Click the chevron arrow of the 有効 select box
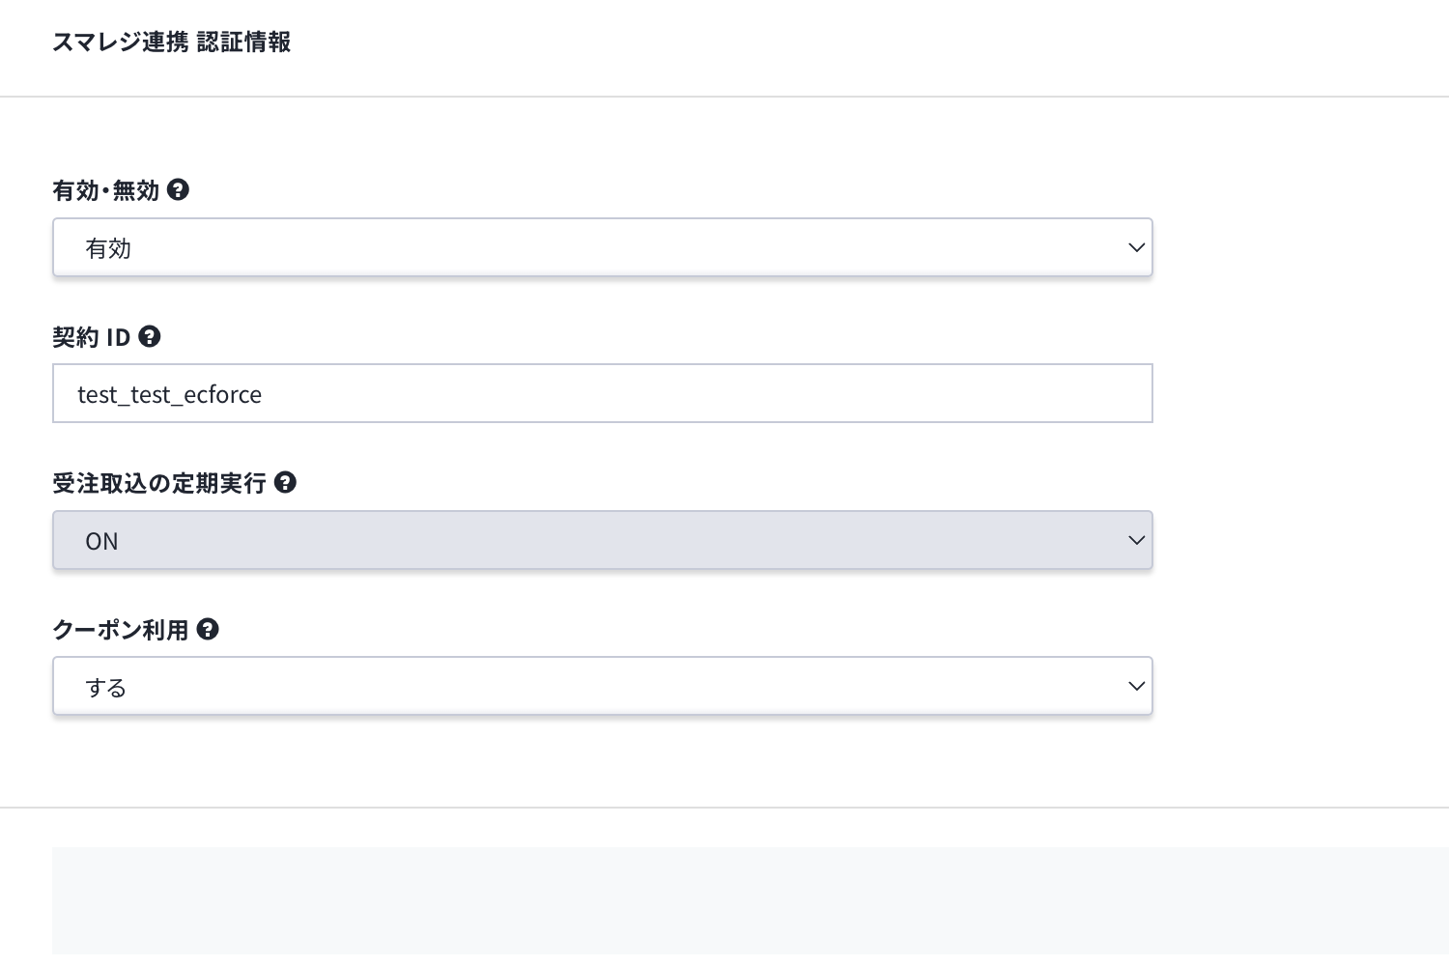The image size is (1449, 966). [x=1136, y=247]
